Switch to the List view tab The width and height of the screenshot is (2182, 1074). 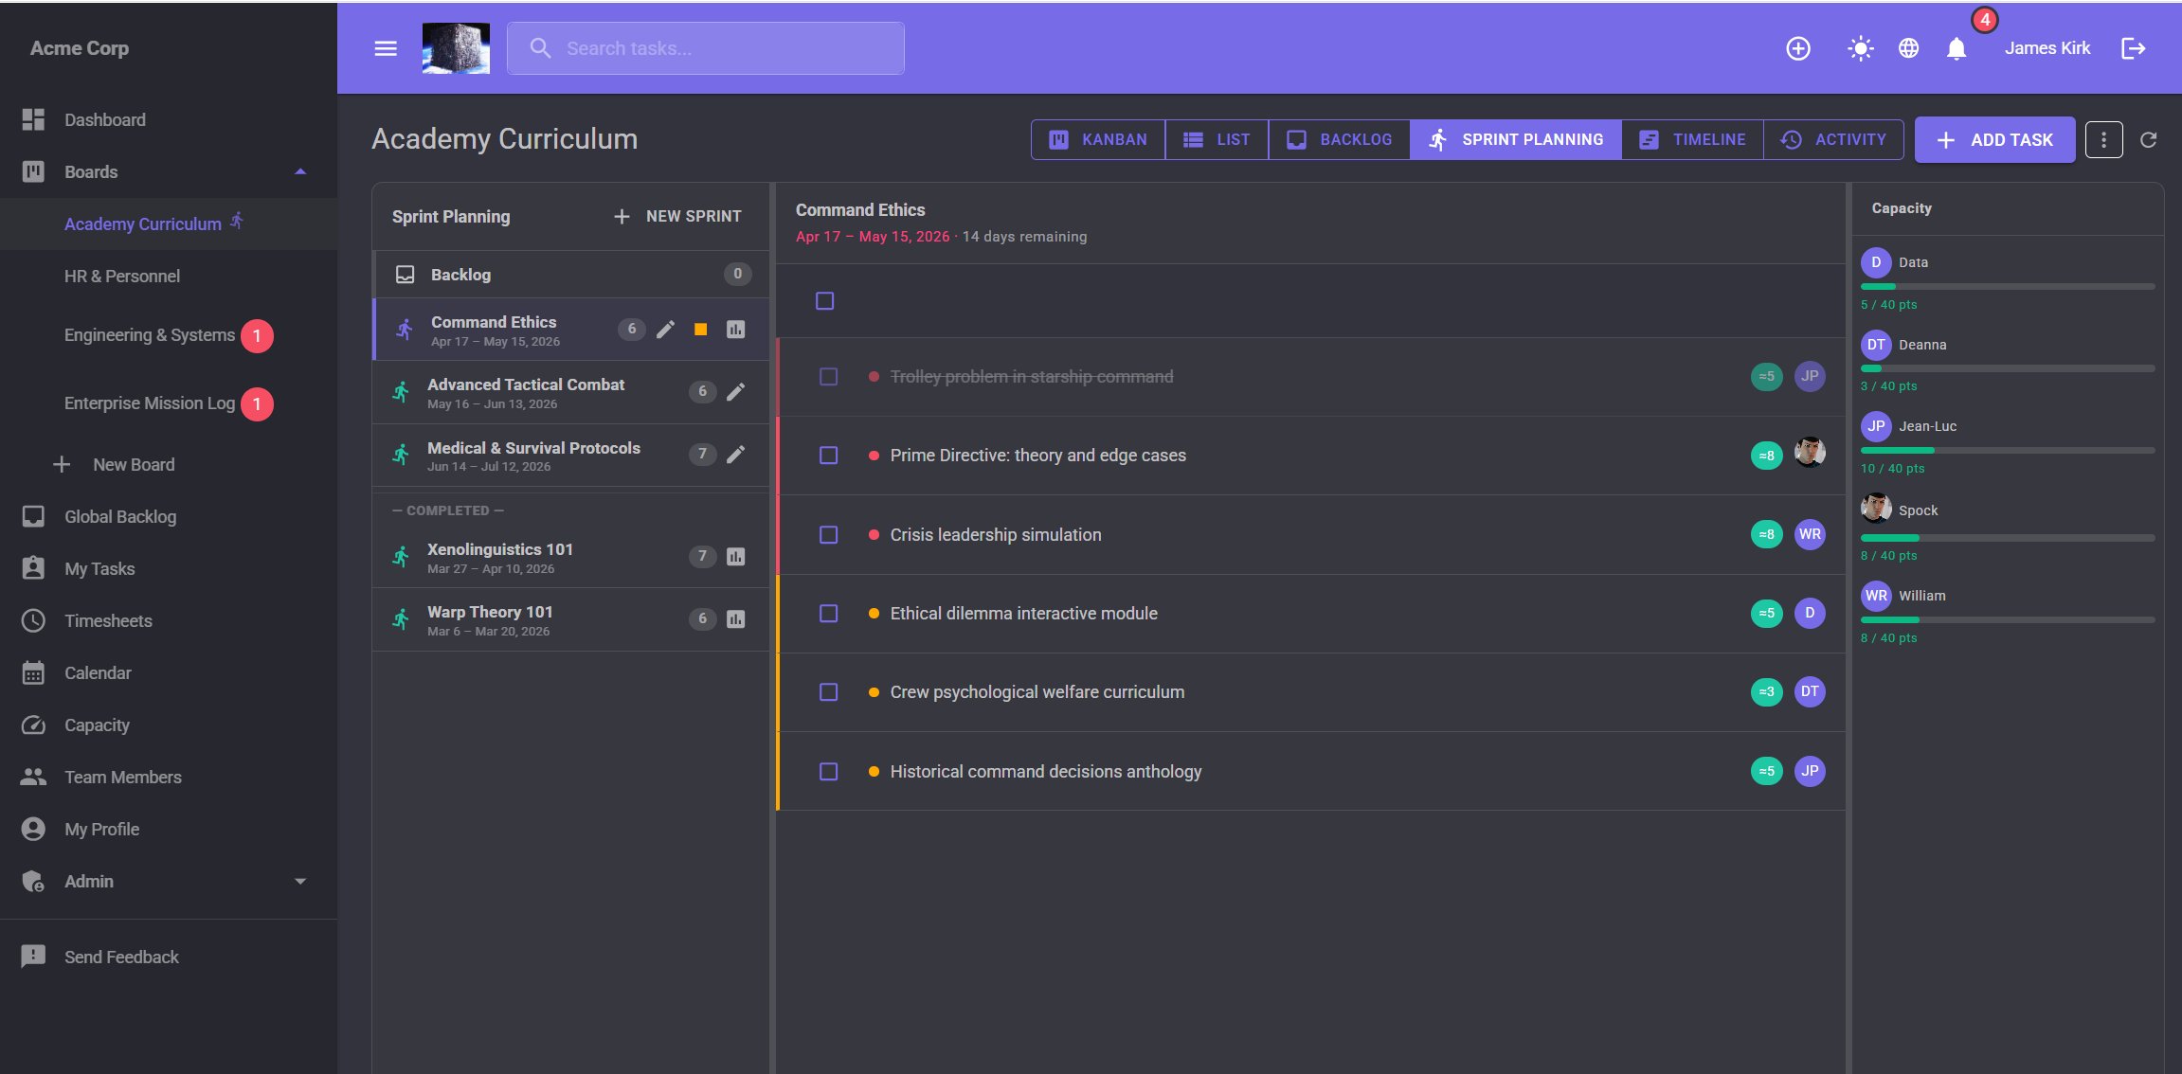1217,140
